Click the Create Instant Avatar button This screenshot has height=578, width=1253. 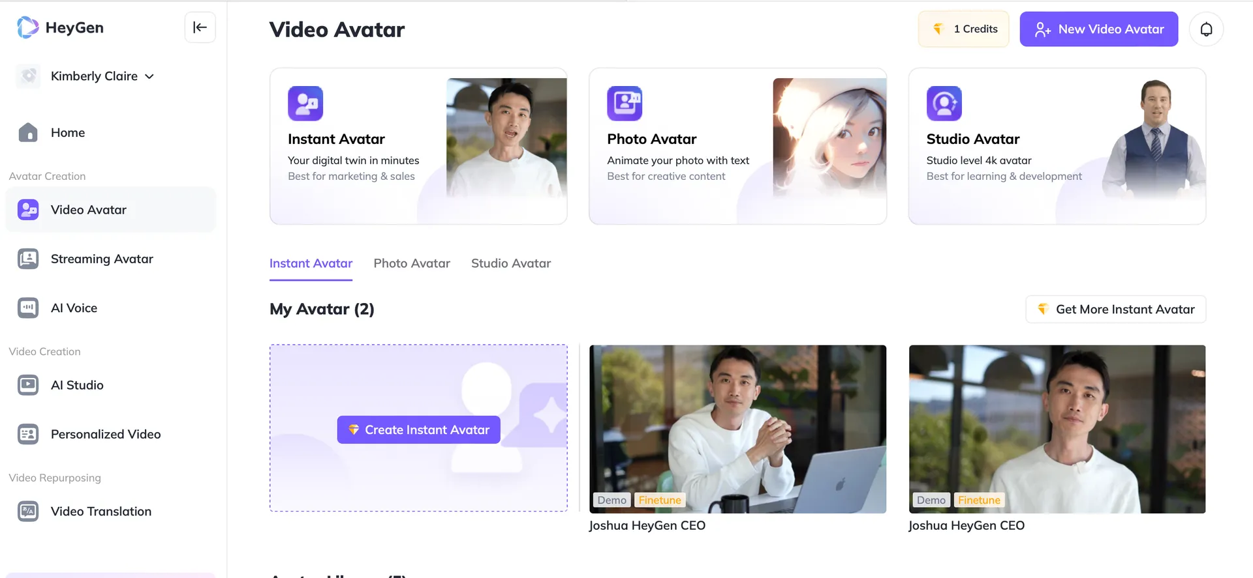(x=418, y=430)
